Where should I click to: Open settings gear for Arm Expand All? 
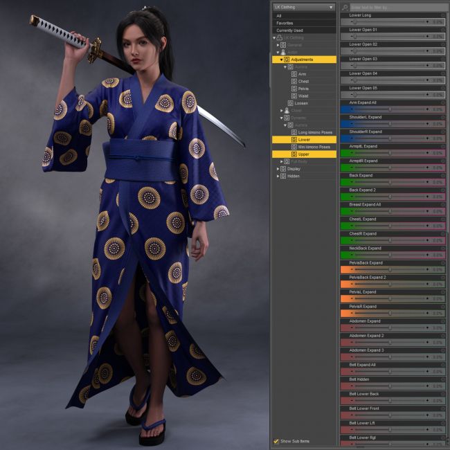443,102
